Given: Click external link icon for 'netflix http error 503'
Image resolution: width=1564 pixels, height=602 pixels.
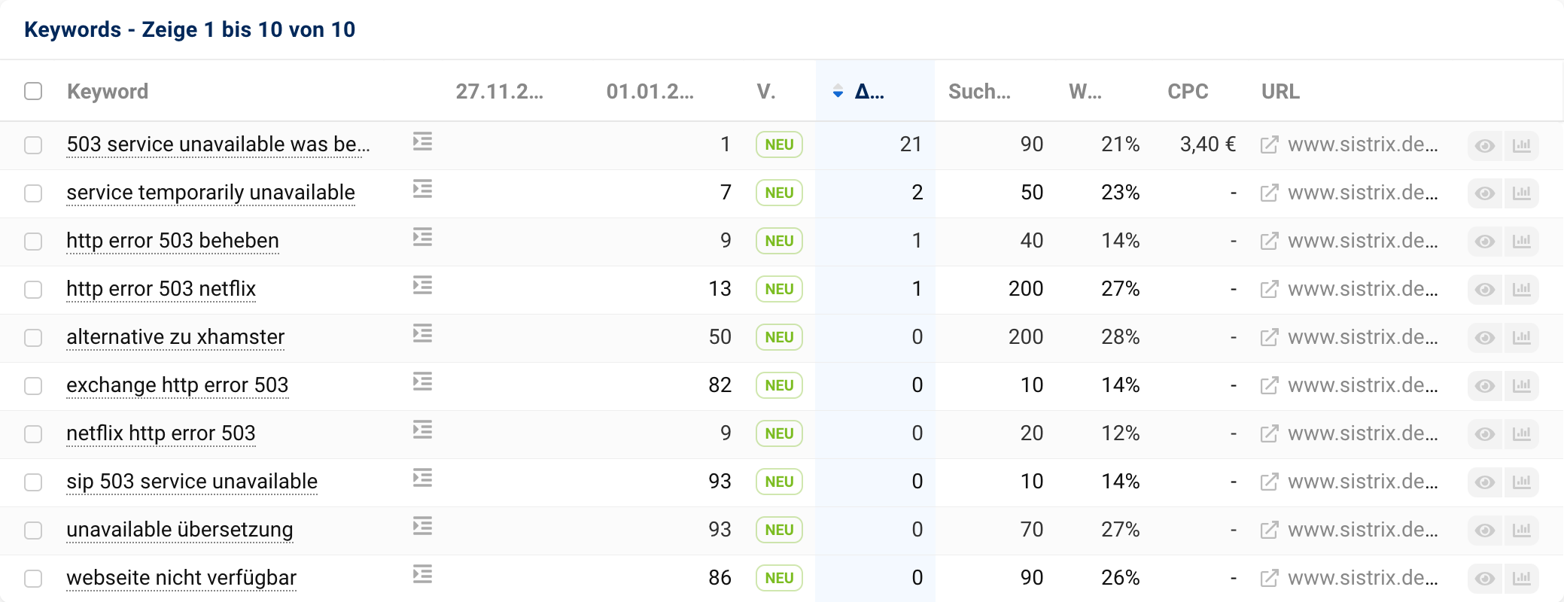Looking at the screenshot, I should pos(1269,433).
